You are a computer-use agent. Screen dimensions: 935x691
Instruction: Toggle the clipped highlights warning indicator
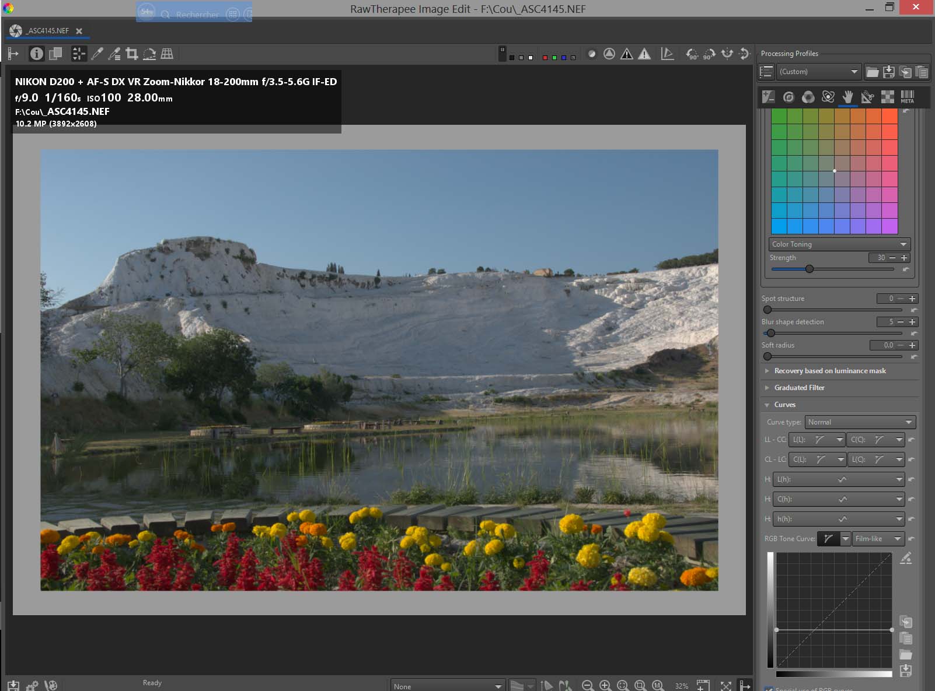coord(644,54)
